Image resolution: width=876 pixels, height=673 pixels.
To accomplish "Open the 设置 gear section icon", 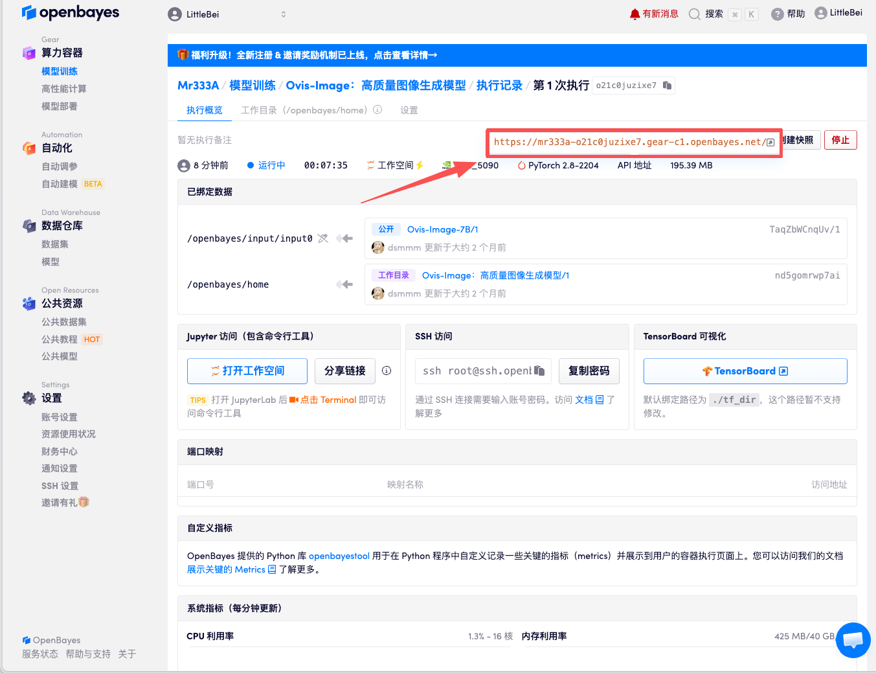I will click(x=29, y=398).
